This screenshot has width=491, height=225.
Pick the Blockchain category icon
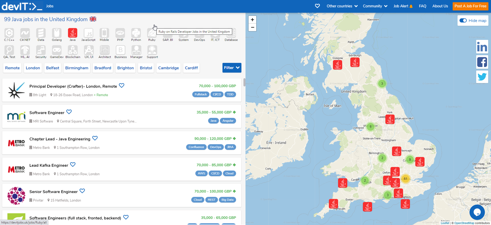(x=73, y=50)
